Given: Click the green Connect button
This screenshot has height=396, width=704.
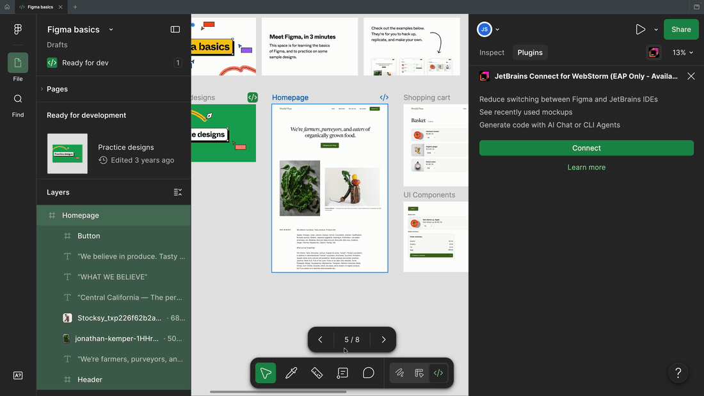Looking at the screenshot, I should (586, 148).
